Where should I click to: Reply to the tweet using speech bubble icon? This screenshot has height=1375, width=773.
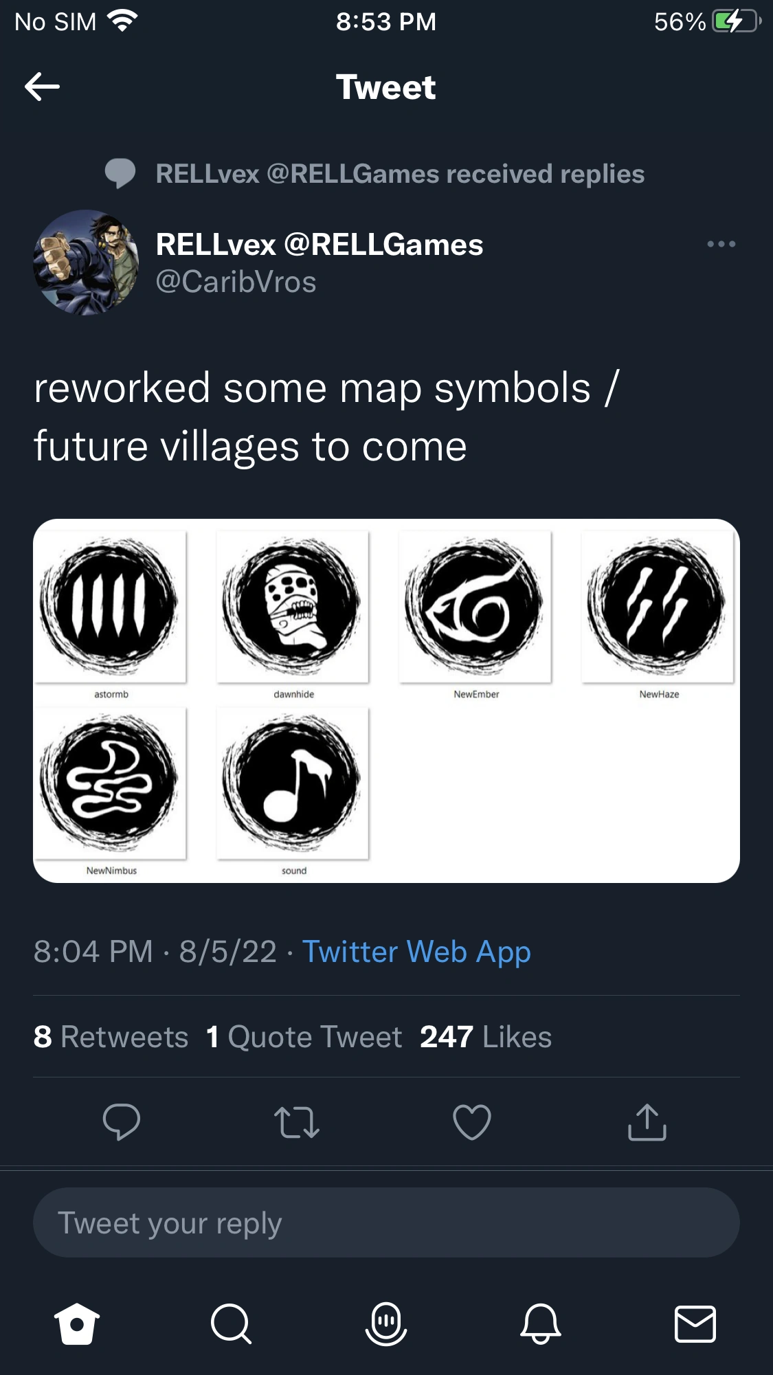coord(122,1124)
